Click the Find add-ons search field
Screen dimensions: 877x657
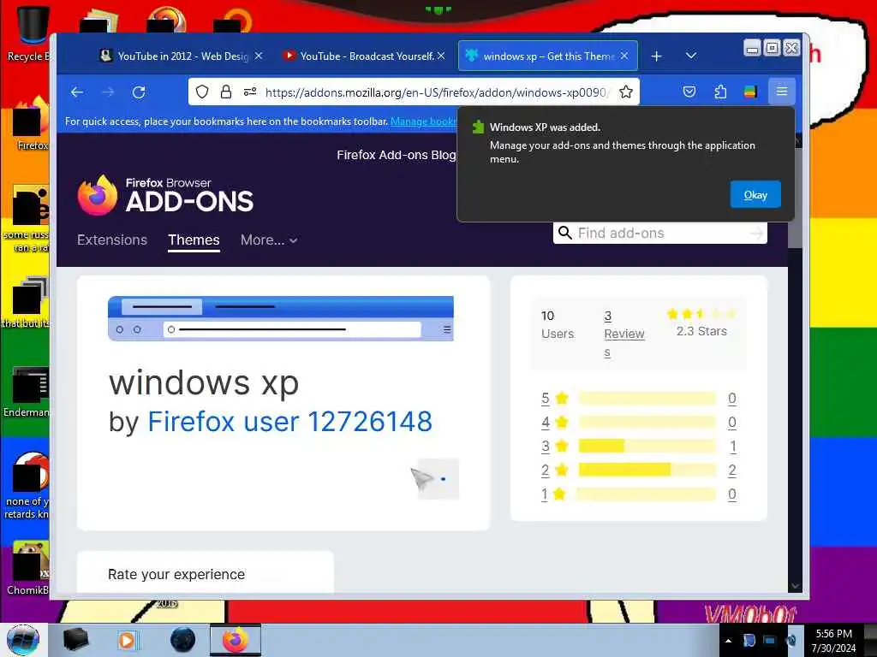click(x=660, y=233)
